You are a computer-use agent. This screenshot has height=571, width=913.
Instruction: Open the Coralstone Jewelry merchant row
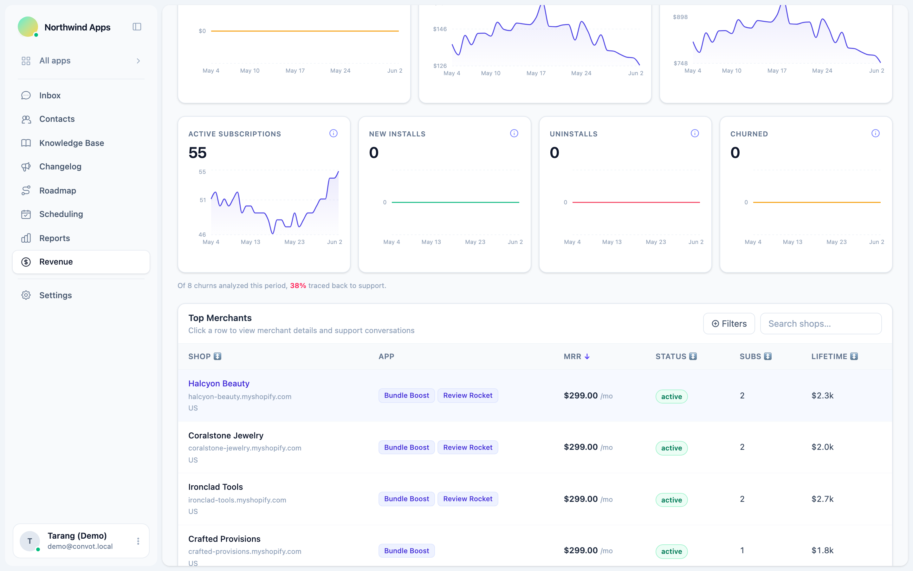click(x=535, y=448)
